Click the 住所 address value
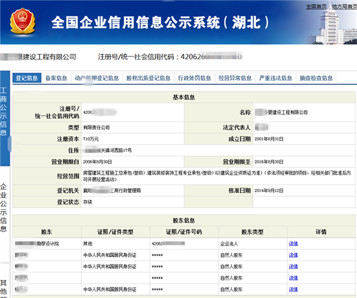 [108, 151]
